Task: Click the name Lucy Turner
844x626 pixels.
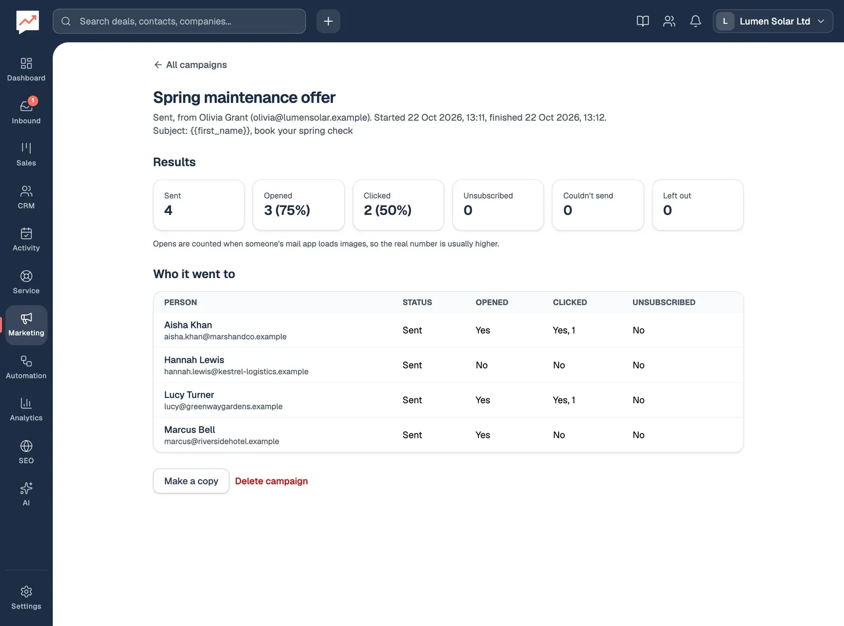Action: coord(189,395)
